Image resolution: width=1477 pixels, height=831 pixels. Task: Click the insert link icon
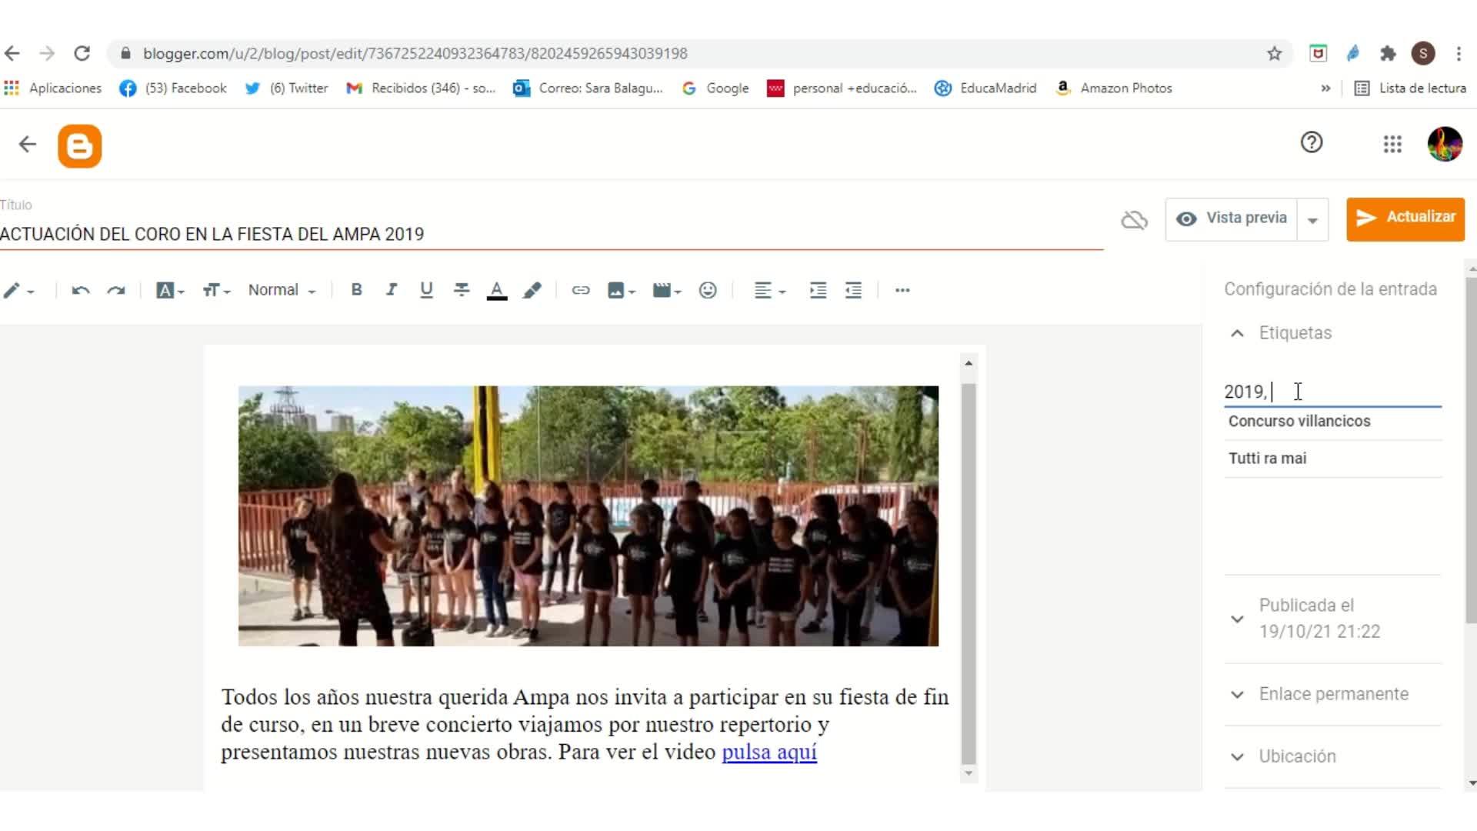coord(581,290)
